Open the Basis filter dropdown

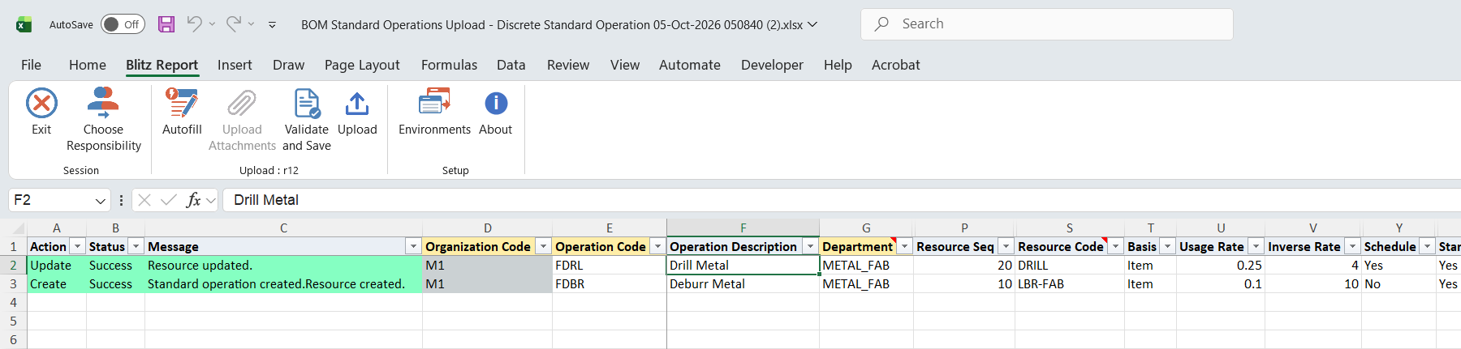1167,246
